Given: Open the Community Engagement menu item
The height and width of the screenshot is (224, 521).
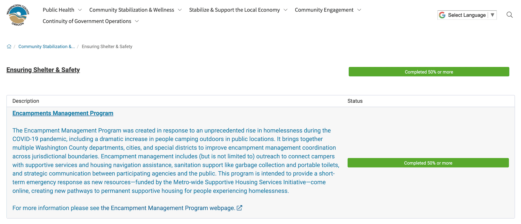Looking at the screenshot, I should [324, 10].
